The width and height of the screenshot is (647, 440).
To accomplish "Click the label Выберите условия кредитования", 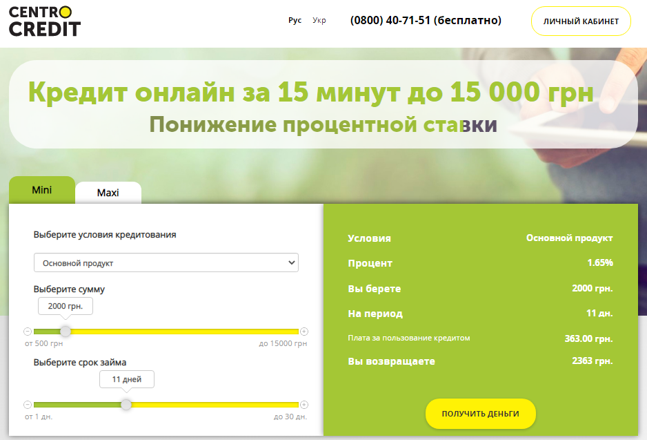I will [105, 235].
